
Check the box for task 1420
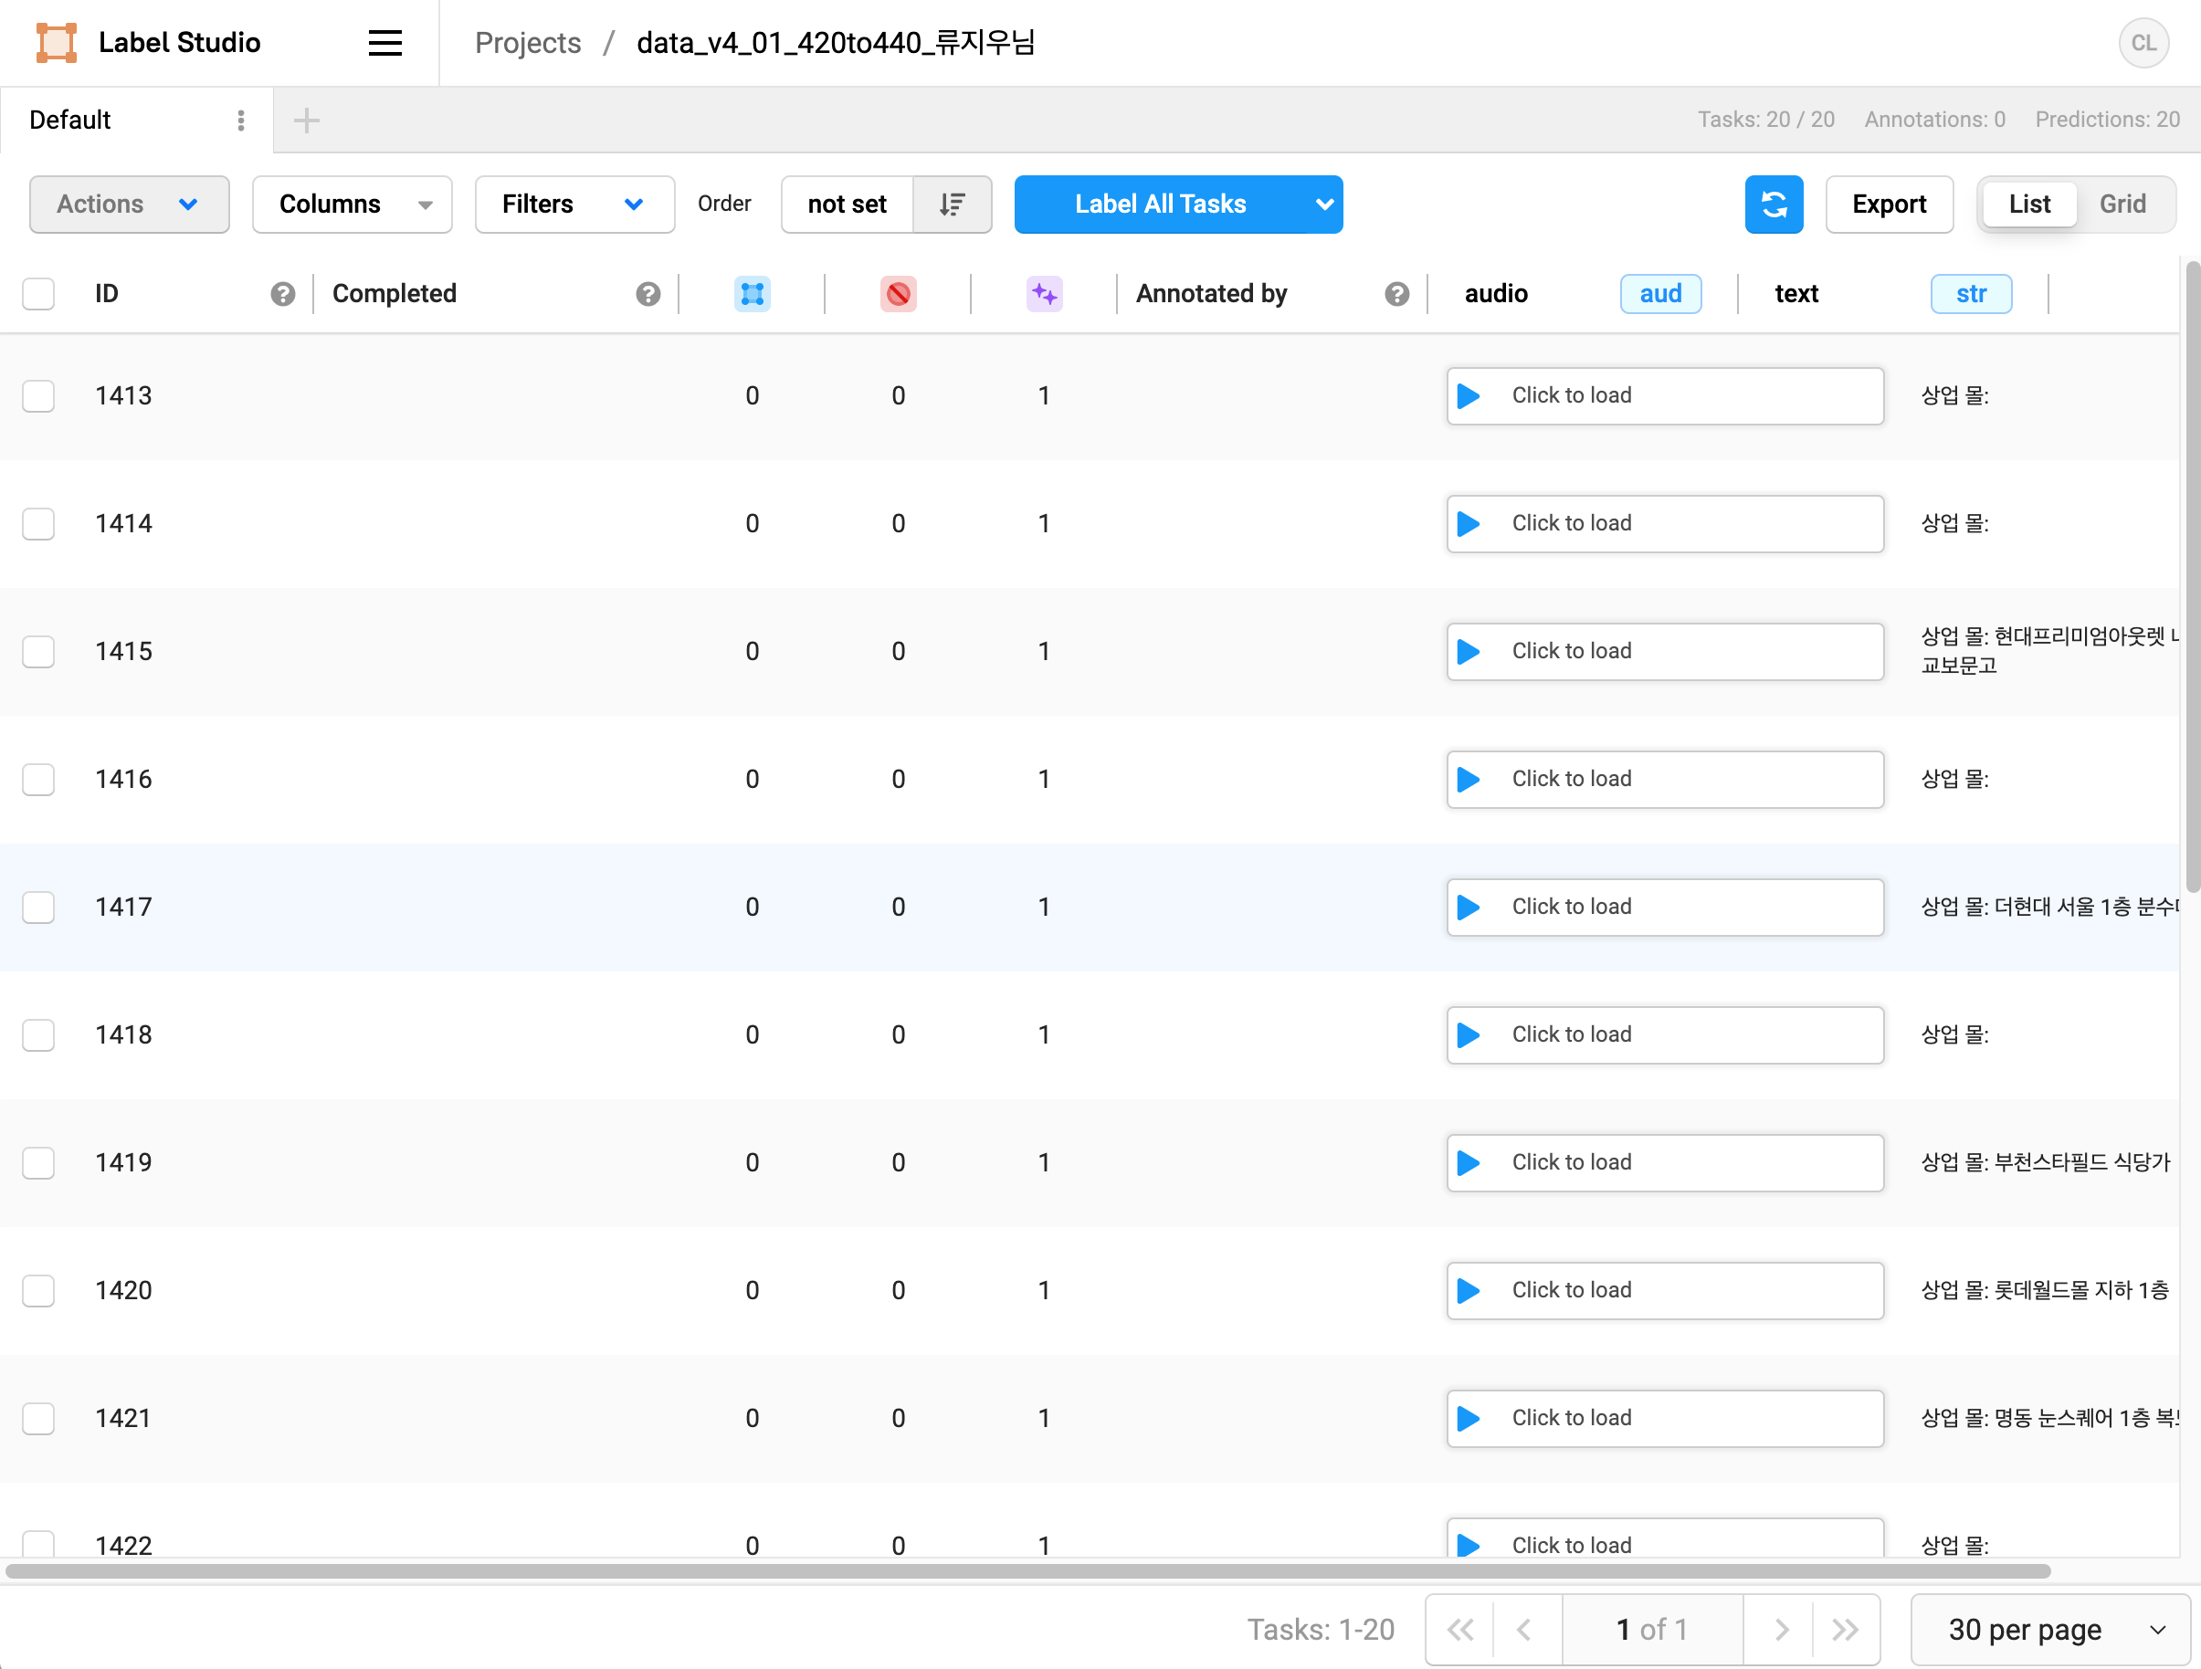tap(38, 1290)
